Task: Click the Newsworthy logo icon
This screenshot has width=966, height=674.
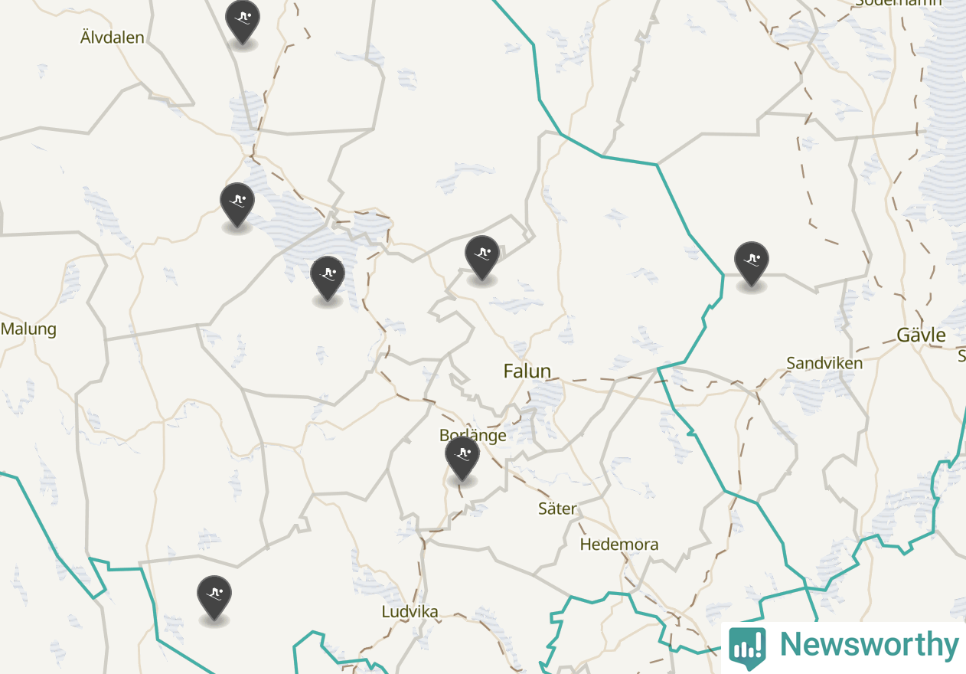Action: click(748, 645)
